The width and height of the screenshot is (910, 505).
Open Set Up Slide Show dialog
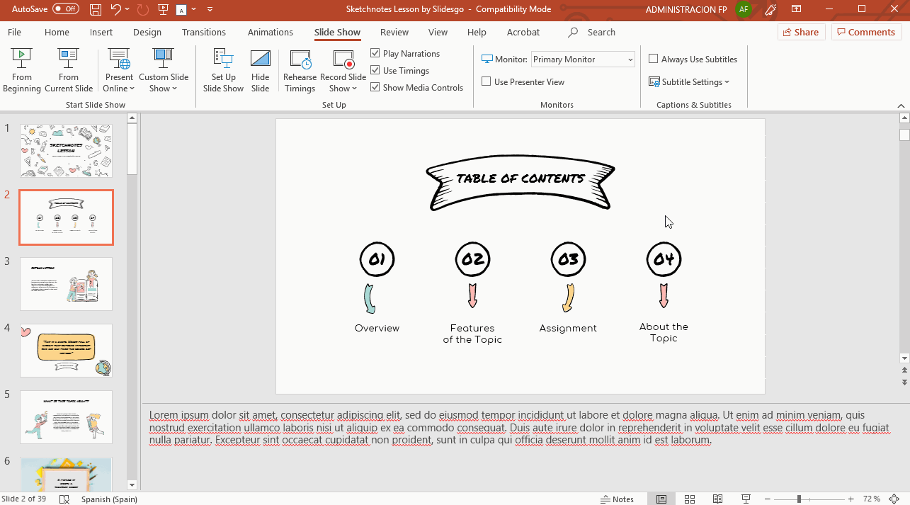[223, 69]
